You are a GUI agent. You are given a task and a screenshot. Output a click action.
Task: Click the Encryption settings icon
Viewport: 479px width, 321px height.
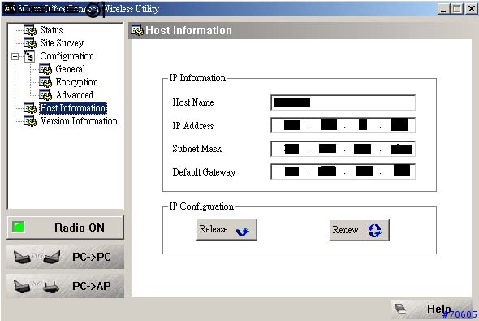[45, 82]
